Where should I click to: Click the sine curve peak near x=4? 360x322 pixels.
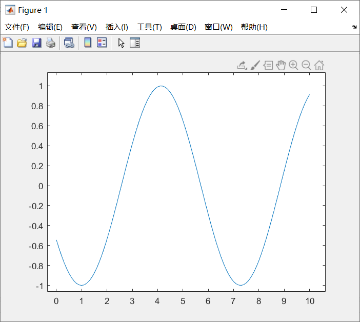pos(161,86)
